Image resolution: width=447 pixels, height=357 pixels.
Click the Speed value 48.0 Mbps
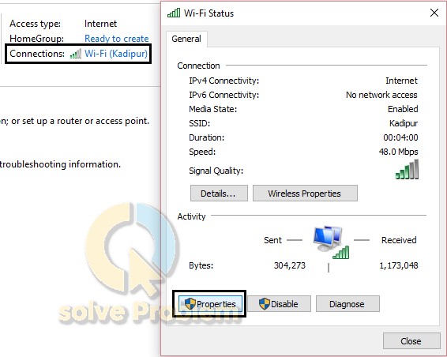(x=399, y=152)
